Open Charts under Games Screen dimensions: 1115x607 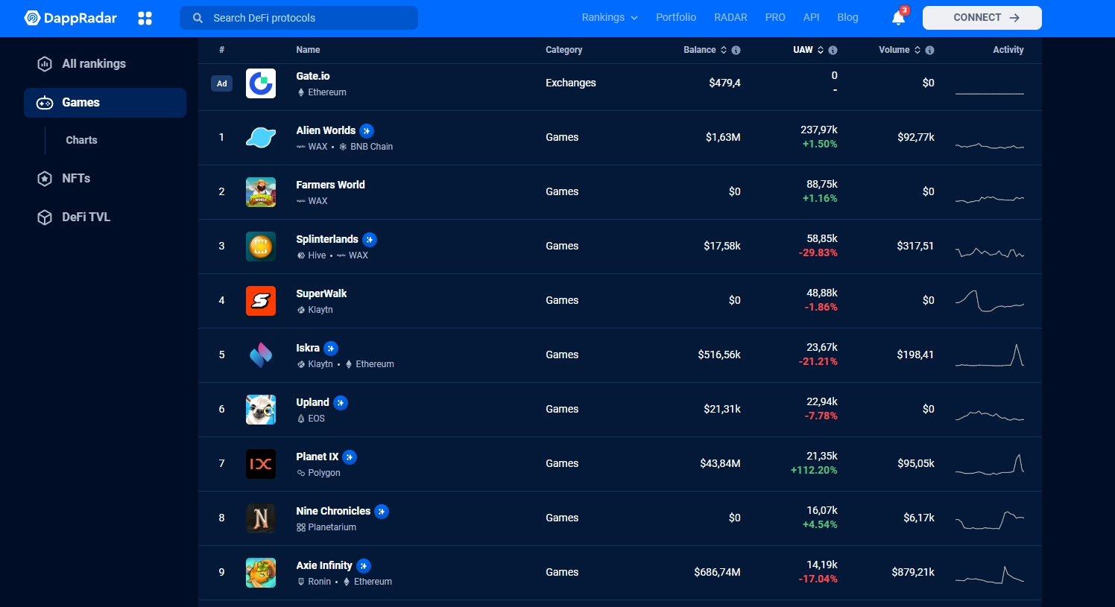(x=81, y=140)
